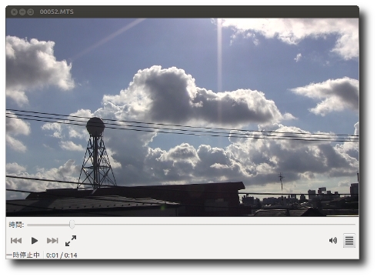Click the 一時停止中 status text
The image size is (377, 277).
23,255
